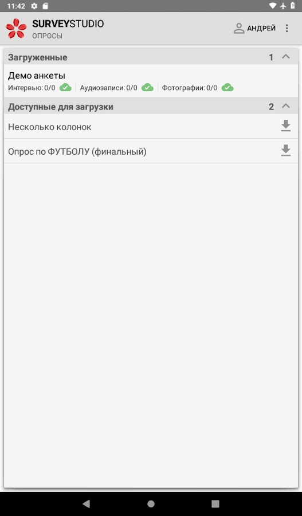Tap the SURVEYSTUDIO title text
The width and height of the screenshot is (302, 516).
[x=68, y=24]
